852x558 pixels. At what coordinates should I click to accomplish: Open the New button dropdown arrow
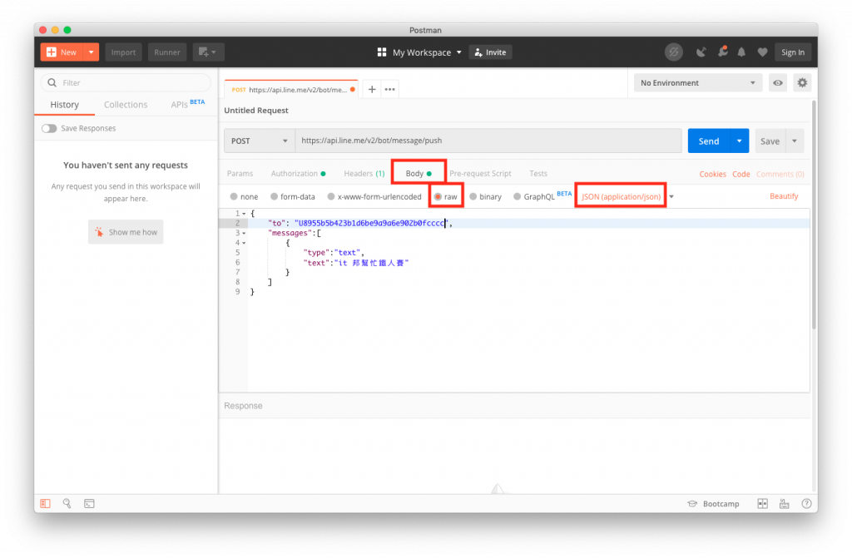(92, 52)
